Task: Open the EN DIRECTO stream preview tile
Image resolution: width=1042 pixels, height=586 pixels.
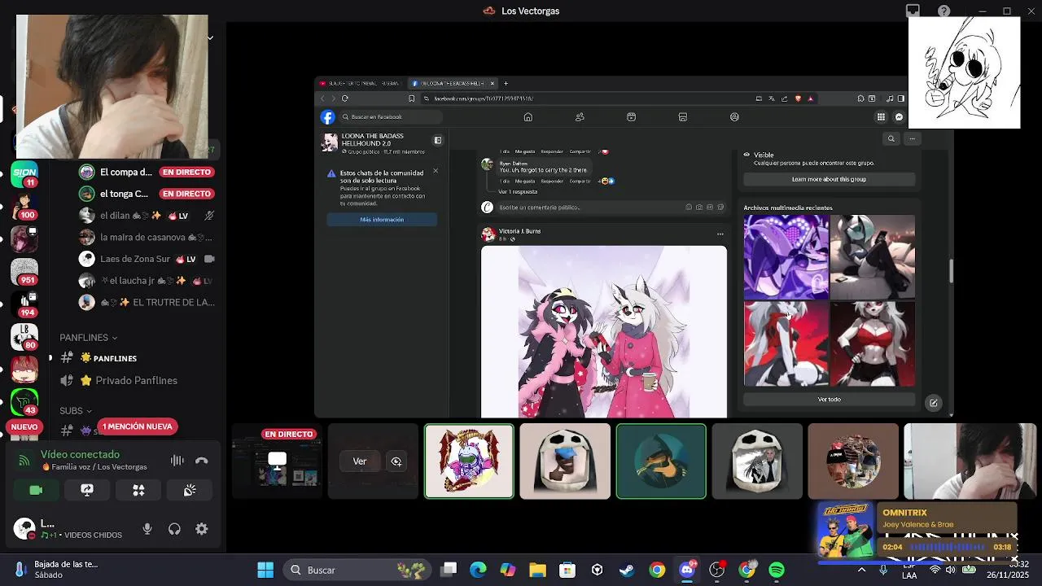Action: (277, 461)
